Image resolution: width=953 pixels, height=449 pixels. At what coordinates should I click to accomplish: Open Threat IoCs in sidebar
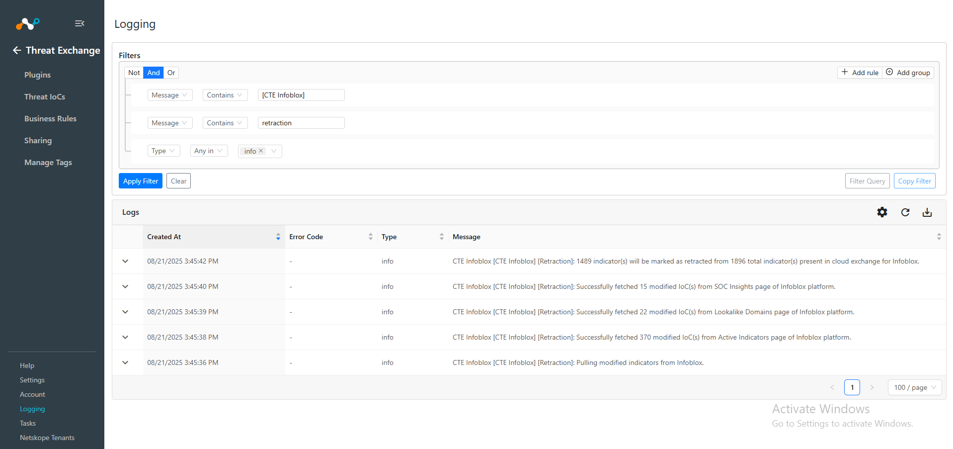[x=45, y=96]
